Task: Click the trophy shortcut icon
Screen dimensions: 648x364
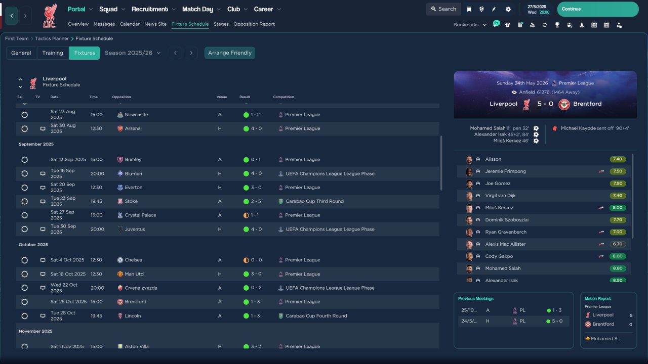Action: click(x=557, y=25)
